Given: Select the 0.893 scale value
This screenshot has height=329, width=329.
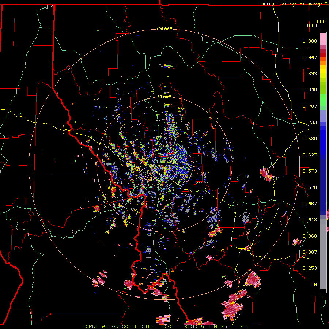Looking at the screenshot, I should [x=310, y=73].
